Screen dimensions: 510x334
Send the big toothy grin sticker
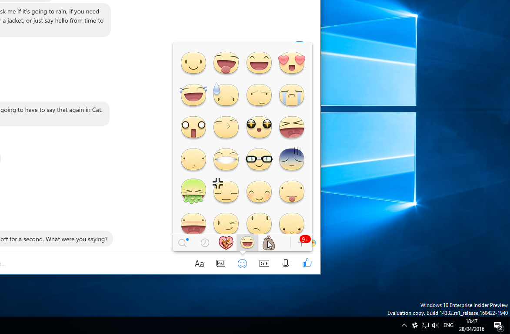[x=226, y=159]
